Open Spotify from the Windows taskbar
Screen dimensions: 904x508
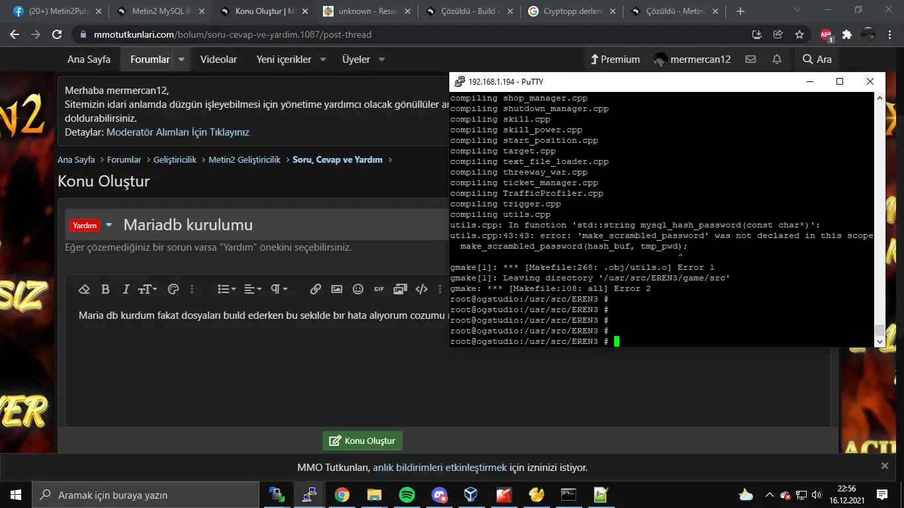point(407,495)
